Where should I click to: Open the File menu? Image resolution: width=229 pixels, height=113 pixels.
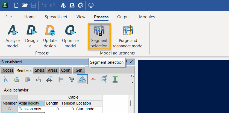coord(8,17)
